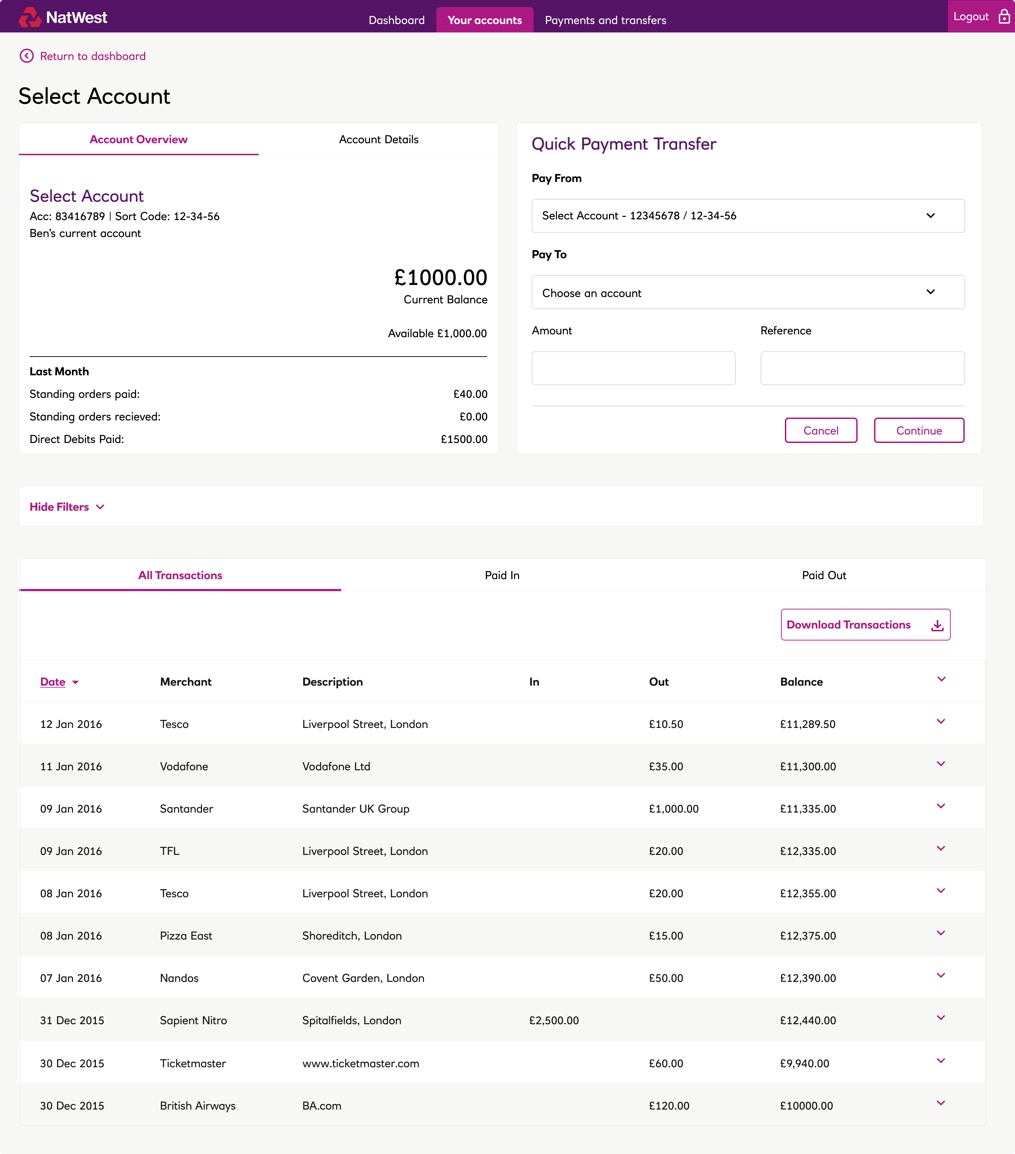Click the '£11,289.50' balance cell

(x=808, y=724)
